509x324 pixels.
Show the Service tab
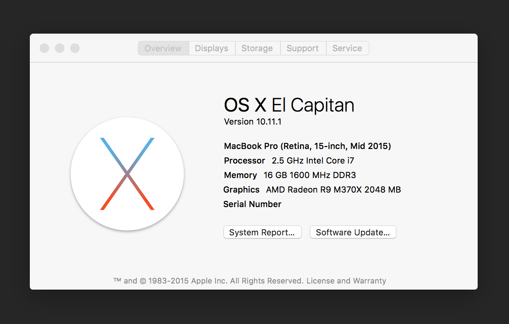tap(347, 49)
